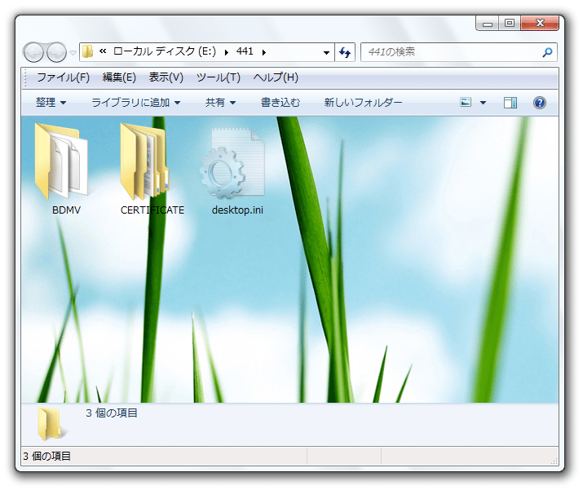Screen dimensions: 583x490
Task: Open the 編集(E) menu
Action: [119, 77]
